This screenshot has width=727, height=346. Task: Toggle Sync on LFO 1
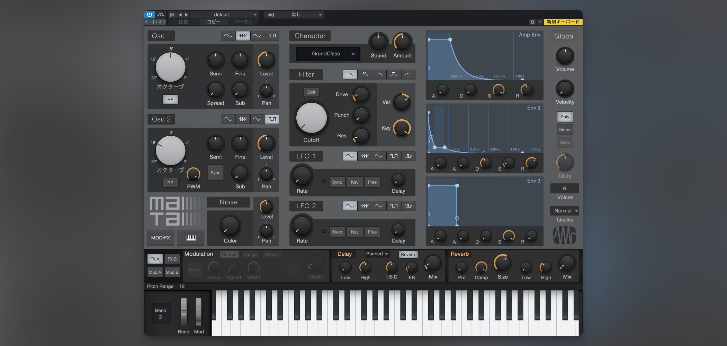coord(337,182)
